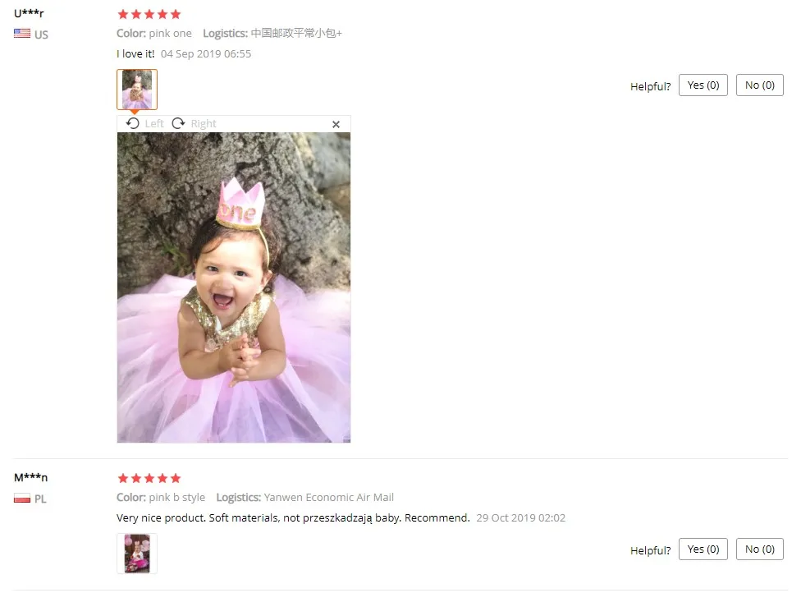Viewport: 801px width, 593px height.
Task: Click the Yanwen Economic Air Mail text
Action: 329,498
